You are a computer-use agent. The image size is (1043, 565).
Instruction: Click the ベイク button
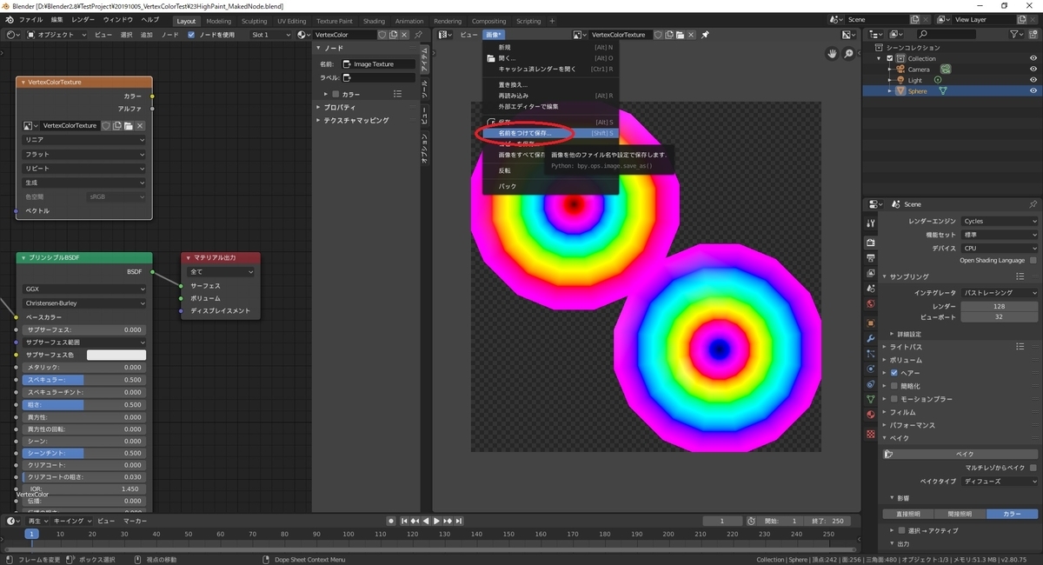tap(960, 454)
